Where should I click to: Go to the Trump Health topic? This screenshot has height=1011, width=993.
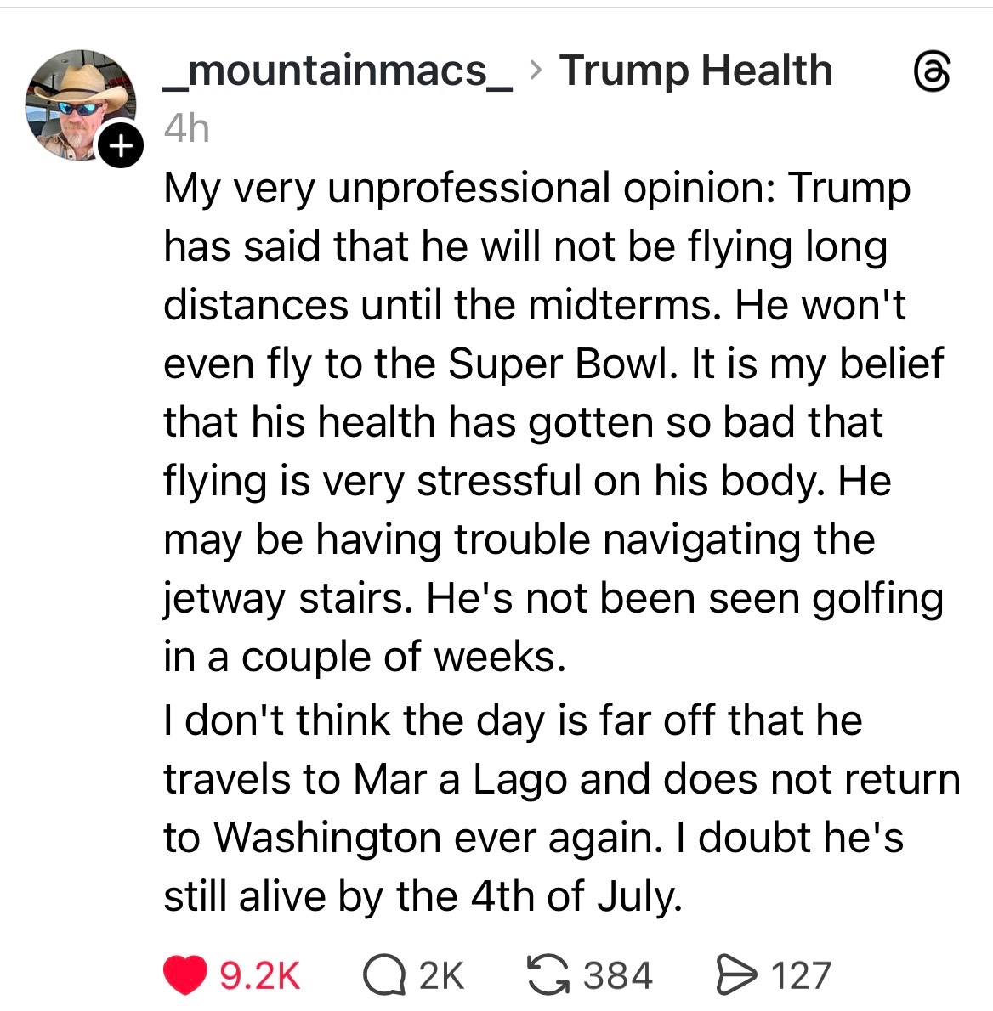coord(695,71)
